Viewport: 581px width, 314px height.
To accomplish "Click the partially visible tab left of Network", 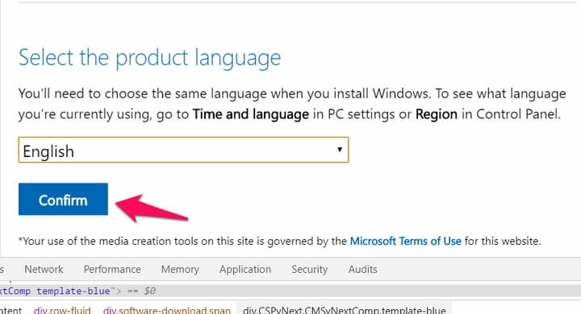I will pos(2,269).
